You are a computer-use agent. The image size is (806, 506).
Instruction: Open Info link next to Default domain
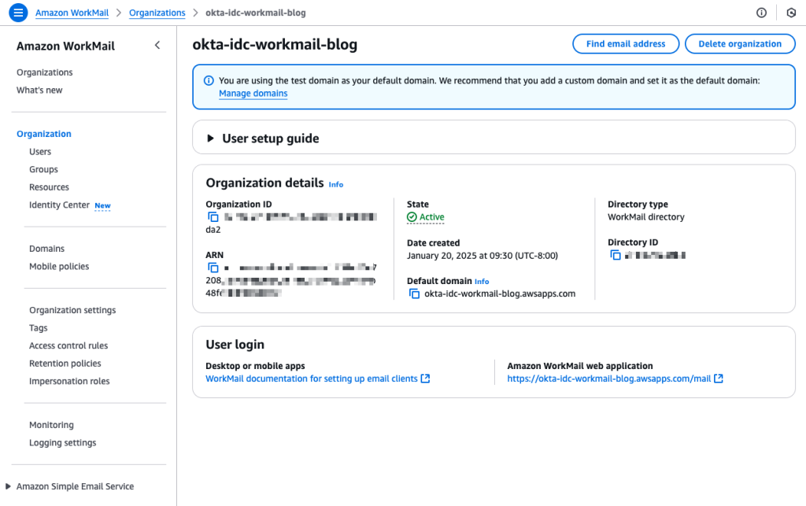pyautogui.click(x=482, y=282)
